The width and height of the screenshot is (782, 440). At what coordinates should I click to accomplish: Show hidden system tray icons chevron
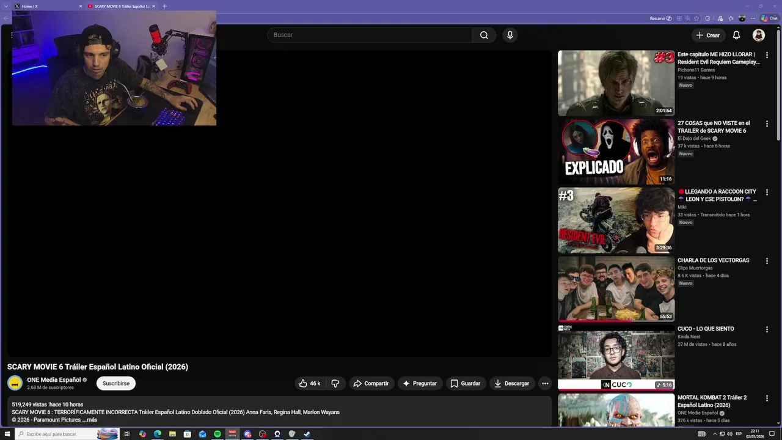715,434
